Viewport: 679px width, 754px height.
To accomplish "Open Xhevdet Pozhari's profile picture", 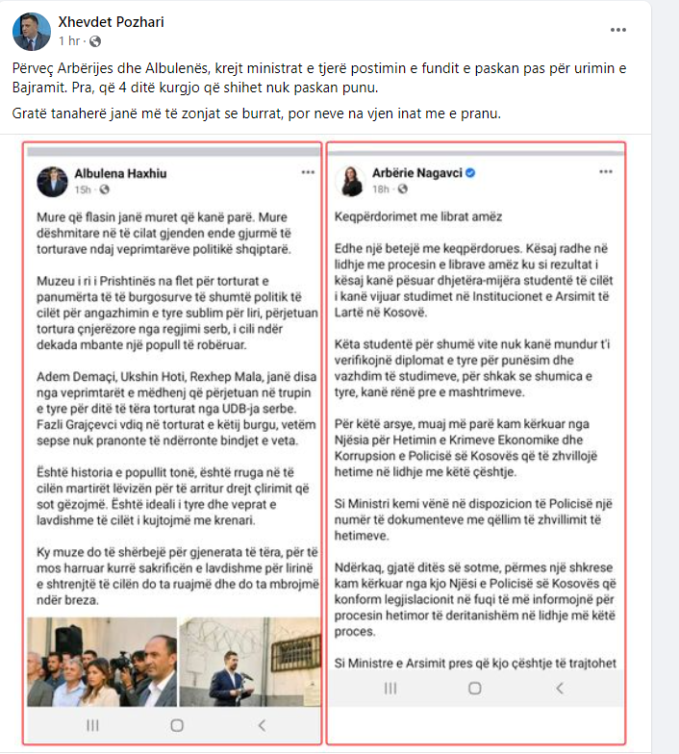I will pos(31,32).
